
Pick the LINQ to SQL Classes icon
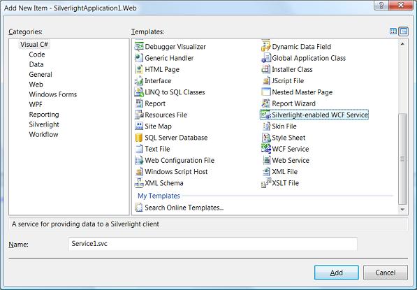139,92
